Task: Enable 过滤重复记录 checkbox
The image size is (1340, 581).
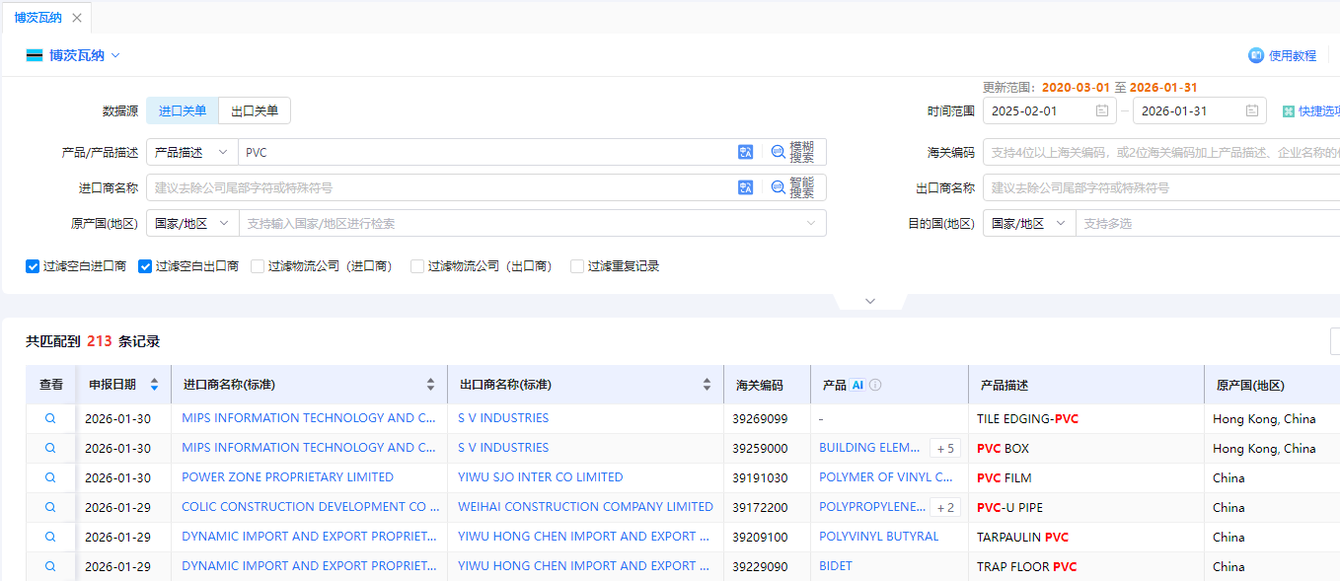Action: (577, 266)
